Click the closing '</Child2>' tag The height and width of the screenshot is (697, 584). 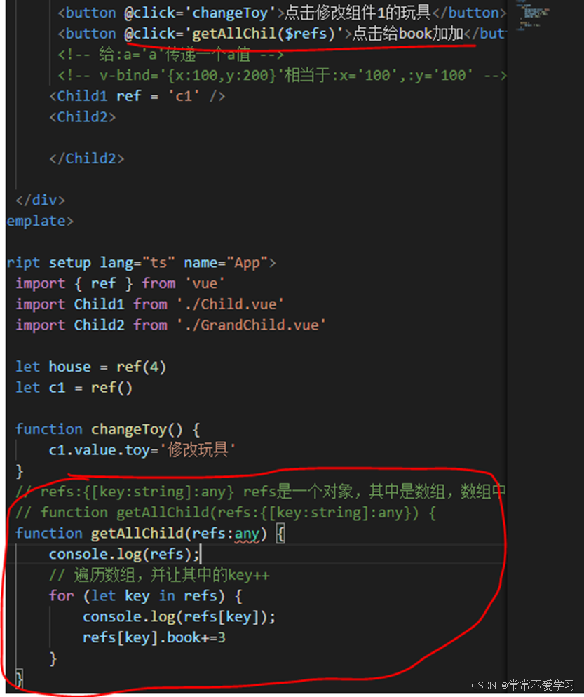coord(87,158)
